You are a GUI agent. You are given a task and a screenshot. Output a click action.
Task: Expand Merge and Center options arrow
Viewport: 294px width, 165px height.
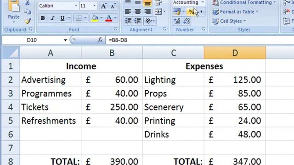click(x=164, y=11)
